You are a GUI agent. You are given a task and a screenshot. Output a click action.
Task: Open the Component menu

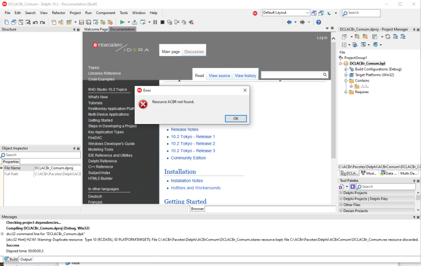[106, 13]
